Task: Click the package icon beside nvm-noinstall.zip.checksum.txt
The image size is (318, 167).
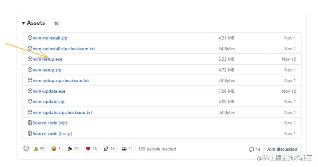Action: coord(30,48)
